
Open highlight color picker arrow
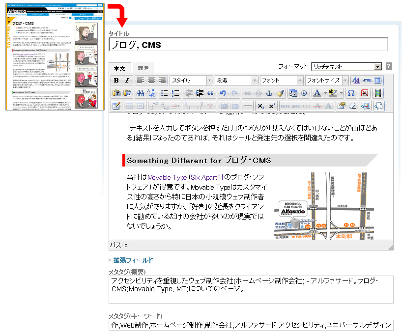(x=341, y=93)
